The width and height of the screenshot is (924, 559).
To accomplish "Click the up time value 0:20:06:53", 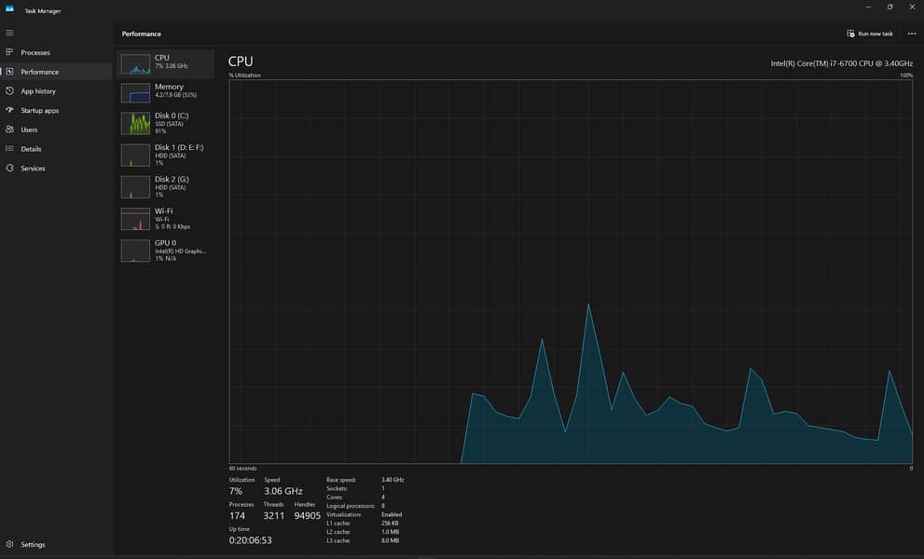I will point(251,540).
